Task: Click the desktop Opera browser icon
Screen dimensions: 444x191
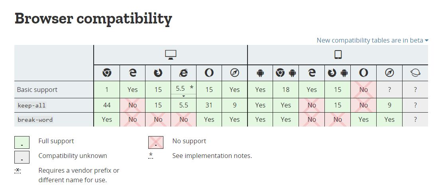Action: click(x=209, y=73)
